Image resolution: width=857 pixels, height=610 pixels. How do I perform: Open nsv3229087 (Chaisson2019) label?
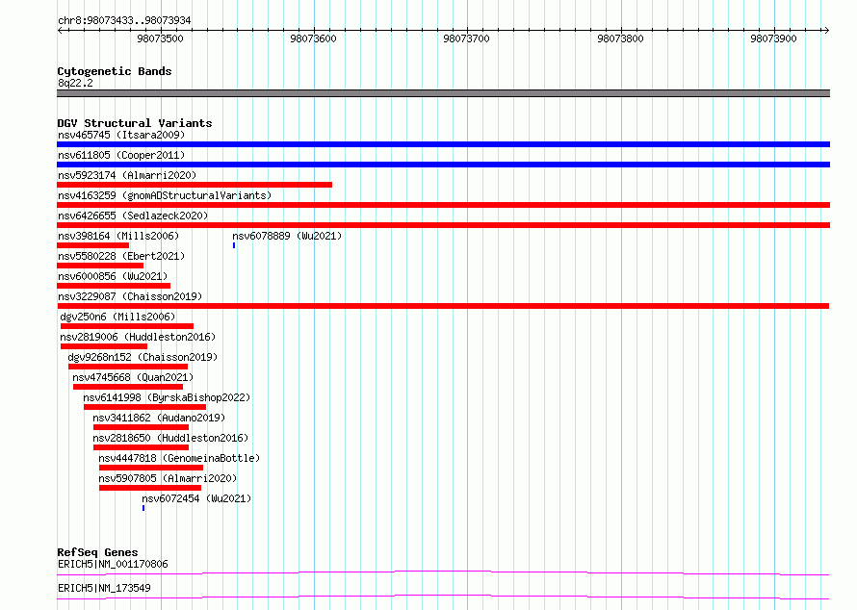coord(130,296)
